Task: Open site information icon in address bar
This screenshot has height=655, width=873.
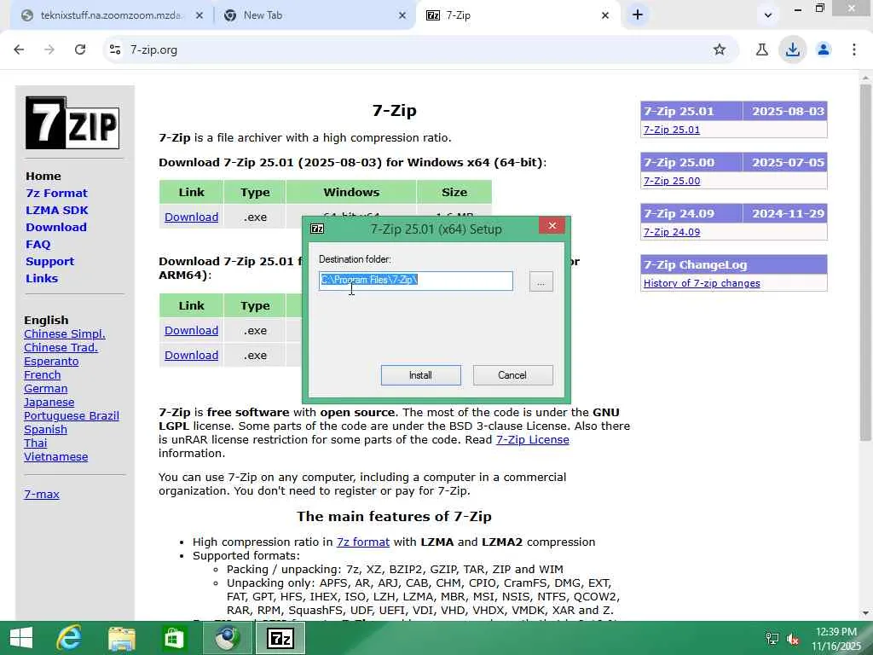Action: tap(115, 49)
